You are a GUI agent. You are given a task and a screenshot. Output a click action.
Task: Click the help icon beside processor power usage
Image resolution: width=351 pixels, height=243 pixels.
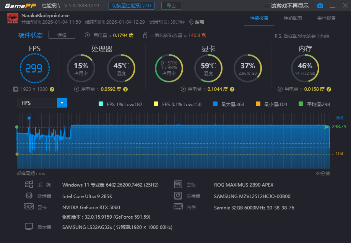pyautogui.click(x=125, y=89)
